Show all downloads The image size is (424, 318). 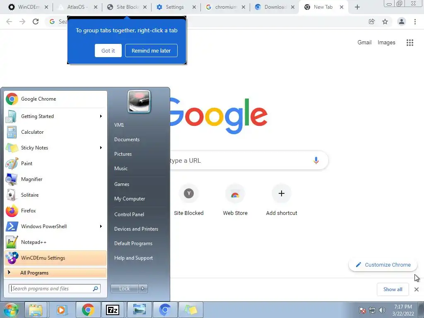pos(393,289)
